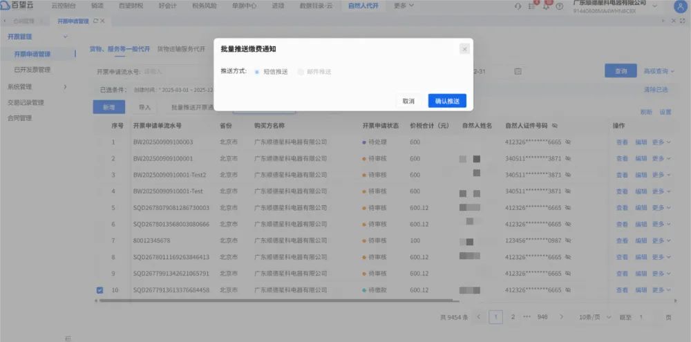Click the 查询 search button
The image size is (691, 342).
point(621,71)
